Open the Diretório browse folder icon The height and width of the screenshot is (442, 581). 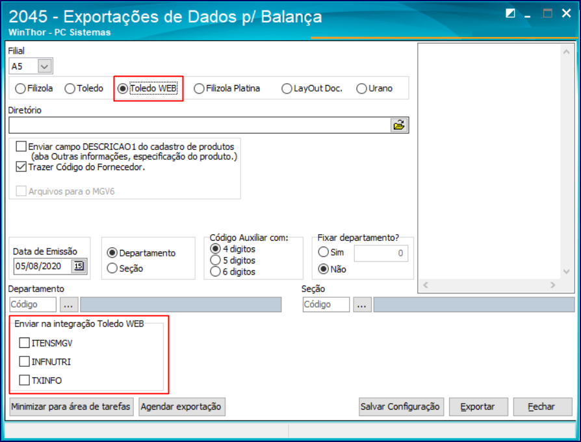[x=399, y=125]
